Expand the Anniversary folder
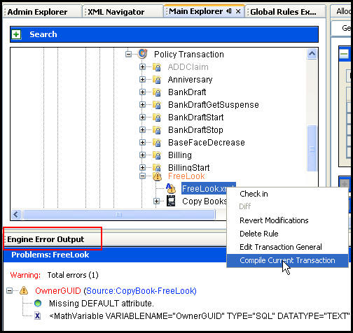 point(142,80)
